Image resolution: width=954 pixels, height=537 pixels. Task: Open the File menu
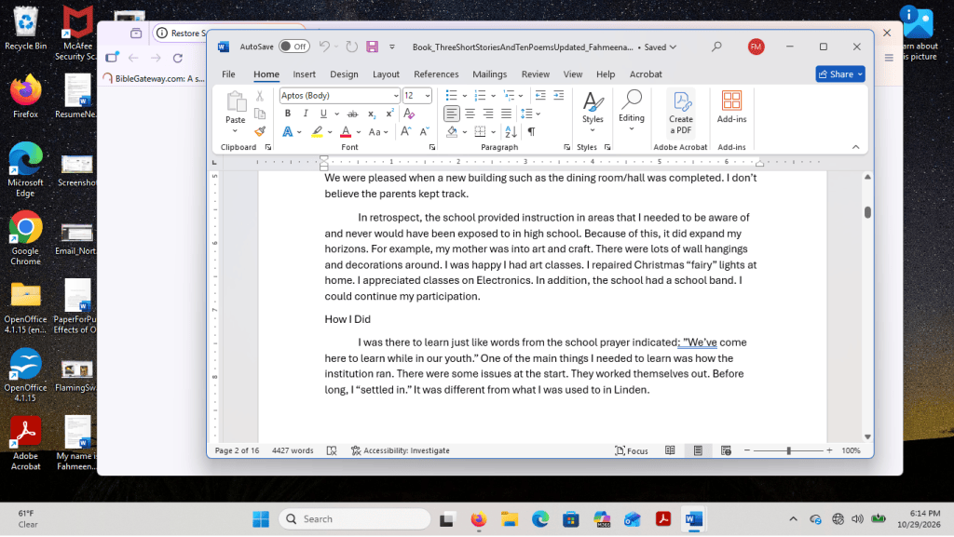pos(229,74)
